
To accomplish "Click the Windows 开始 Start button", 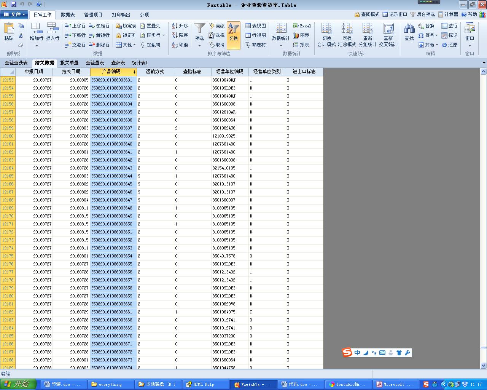I will tap(18, 384).
